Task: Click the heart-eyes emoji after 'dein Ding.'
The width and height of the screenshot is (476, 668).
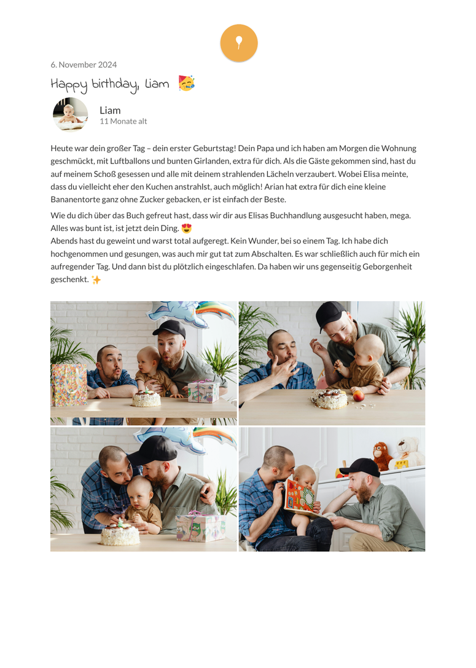Action: click(x=187, y=229)
